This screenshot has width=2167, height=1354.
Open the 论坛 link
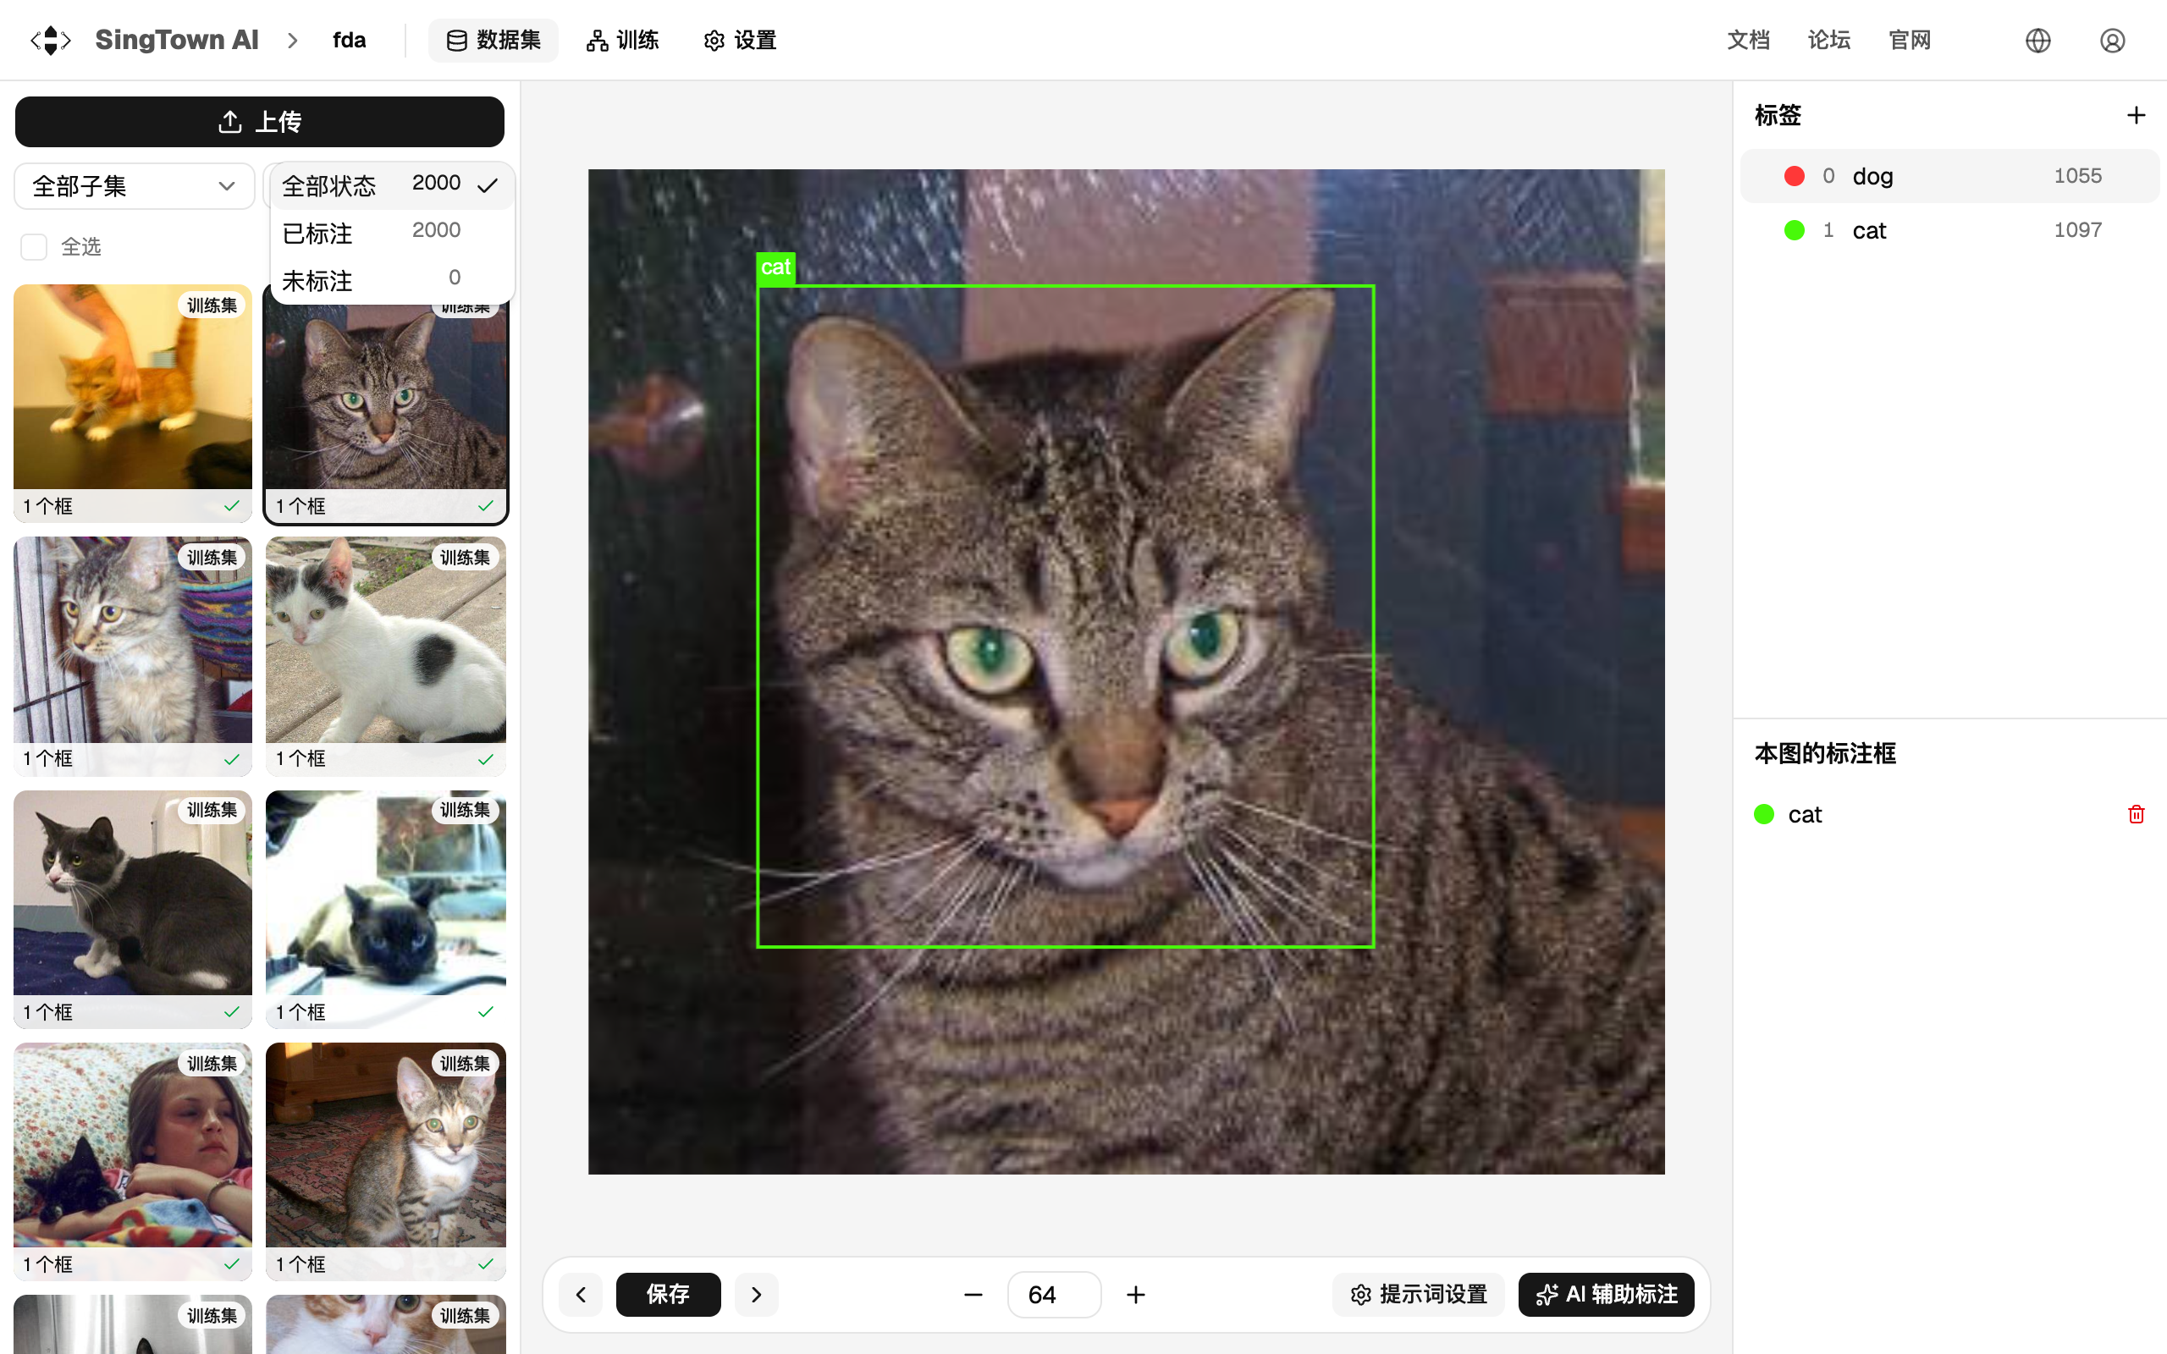pyautogui.click(x=1828, y=41)
